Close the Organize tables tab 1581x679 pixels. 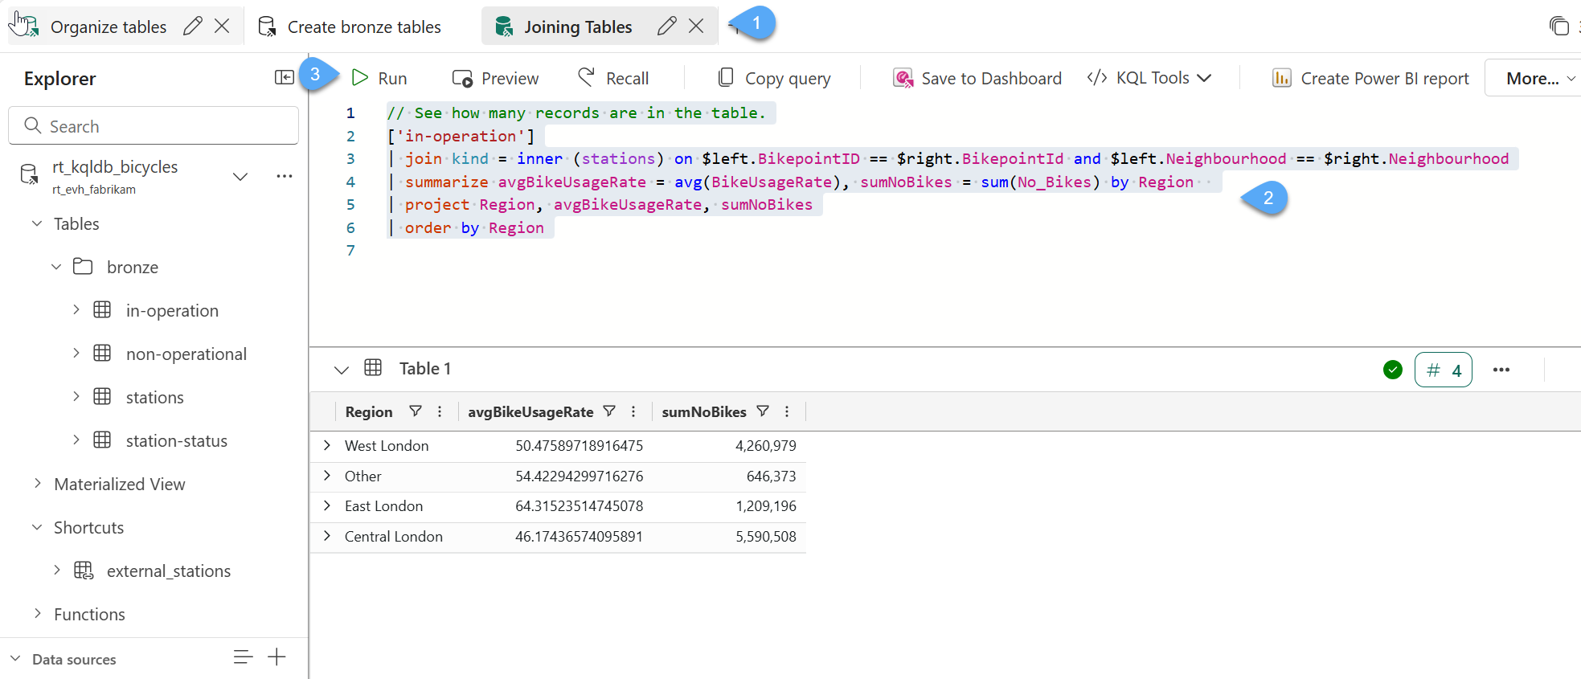222,27
